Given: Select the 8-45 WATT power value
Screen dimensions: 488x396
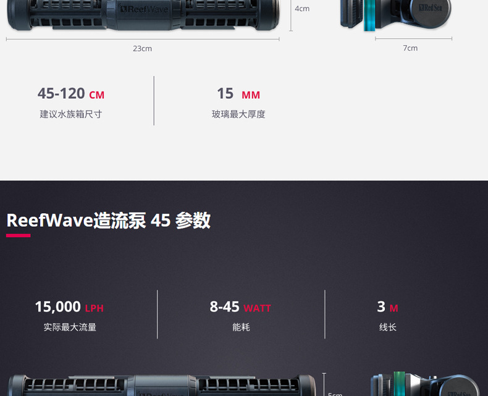Looking at the screenshot, I should coord(240,307).
